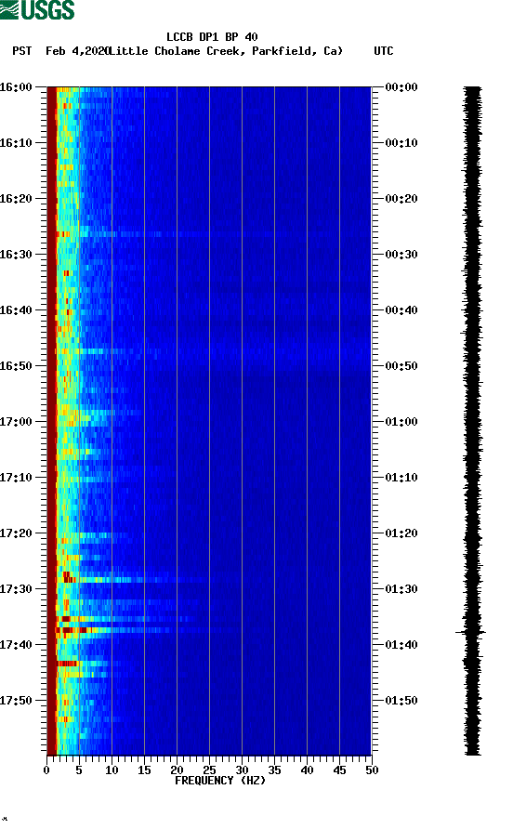
Task: Click the '16:40' PST time label
Action: (16, 309)
